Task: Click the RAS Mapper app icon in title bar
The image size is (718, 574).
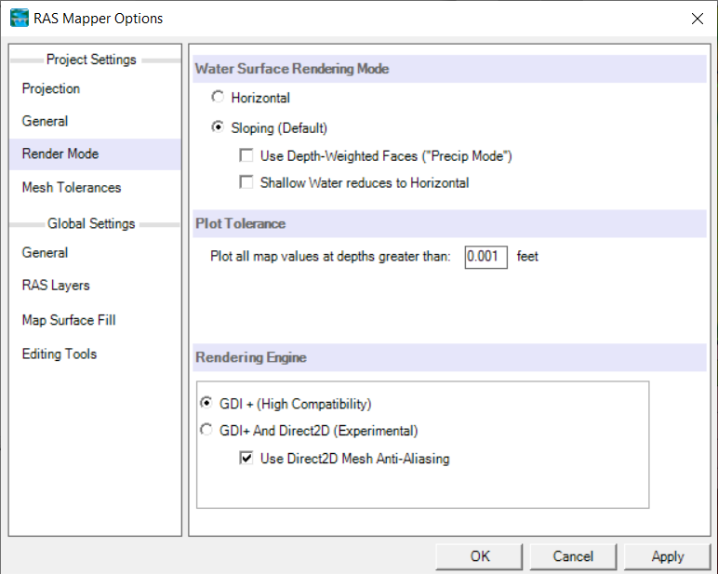Action: pos(19,19)
